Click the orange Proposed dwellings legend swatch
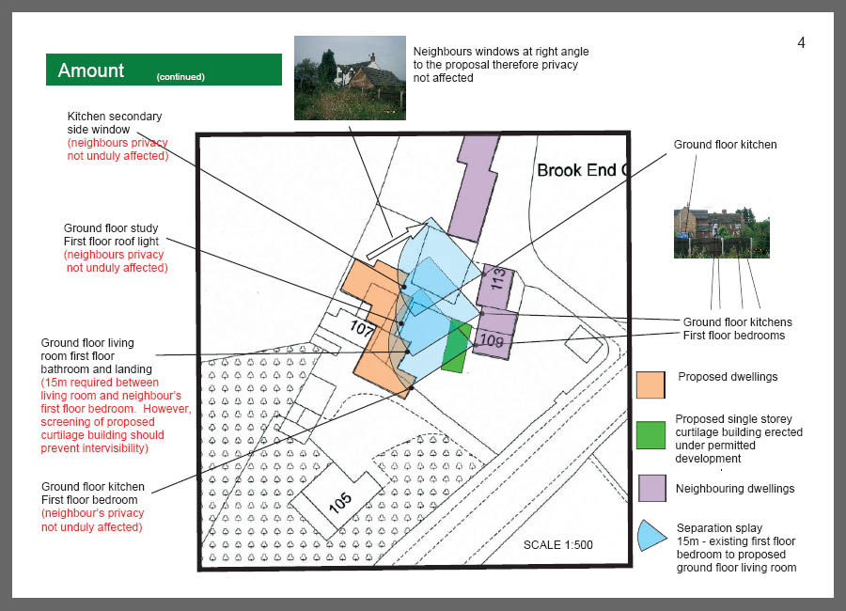 (651, 385)
